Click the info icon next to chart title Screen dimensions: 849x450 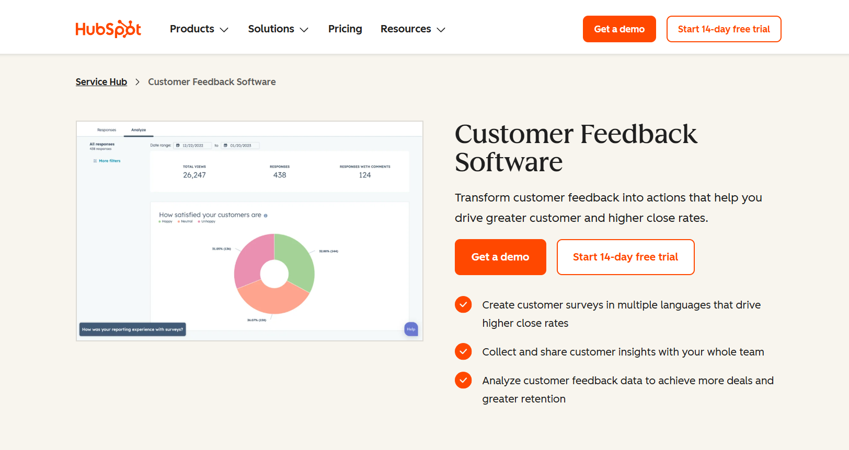click(266, 215)
